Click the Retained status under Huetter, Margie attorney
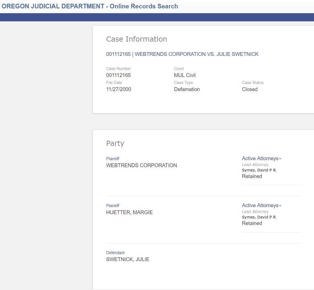Screen dimensions: 314x290 click(x=252, y=223)
